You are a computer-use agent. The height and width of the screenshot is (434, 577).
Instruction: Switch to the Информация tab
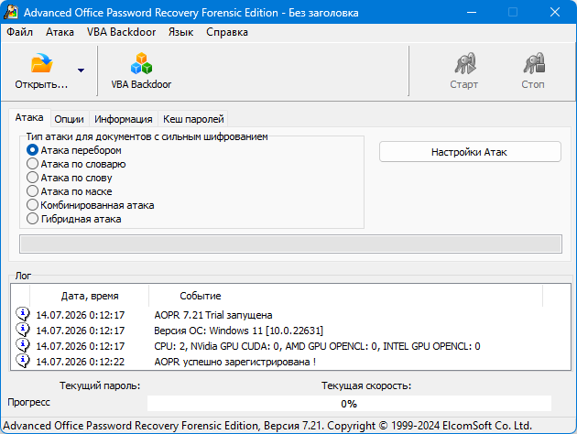124,119
